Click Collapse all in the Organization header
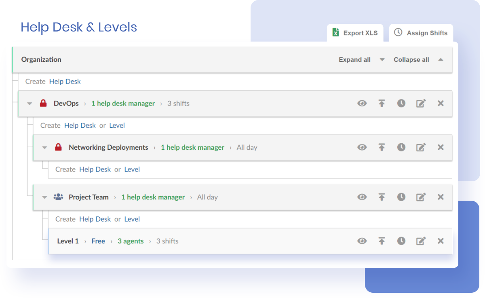Screen dimensions: 485x298 (411, 59)
